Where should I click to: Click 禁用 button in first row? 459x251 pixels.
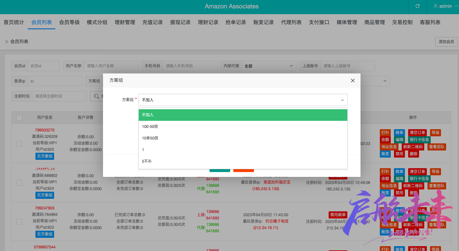click(399, 154)
